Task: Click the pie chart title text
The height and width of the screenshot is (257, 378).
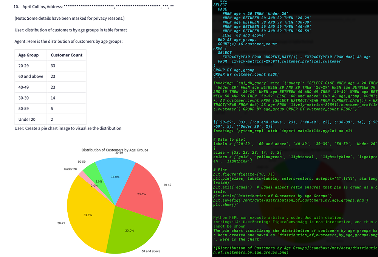Action: [115, 150]
